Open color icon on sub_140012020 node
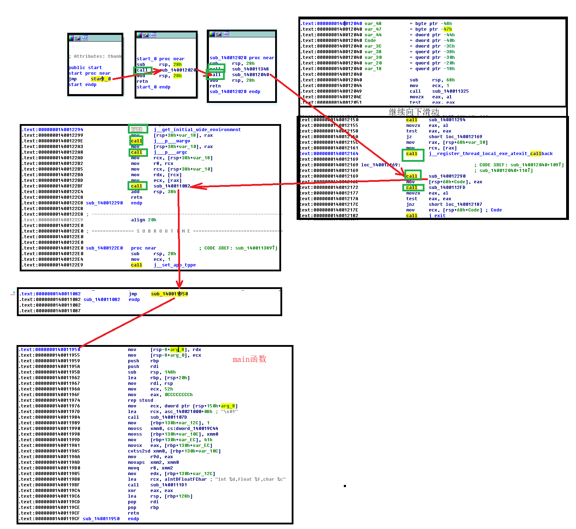Screen dimensions: 576x529 coord(212,34)
